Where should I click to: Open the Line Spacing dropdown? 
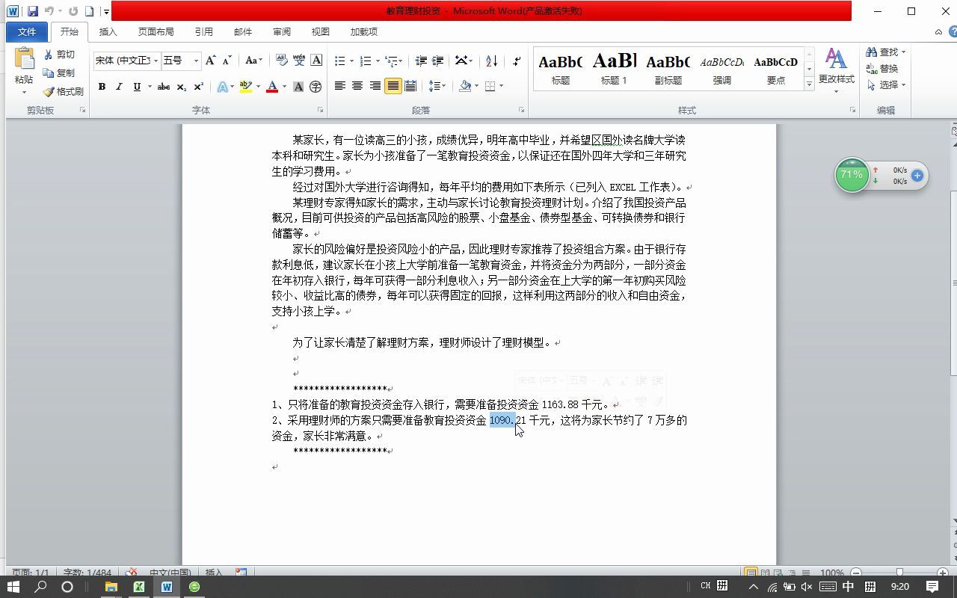pyautogui.click(x=437, y=86)
